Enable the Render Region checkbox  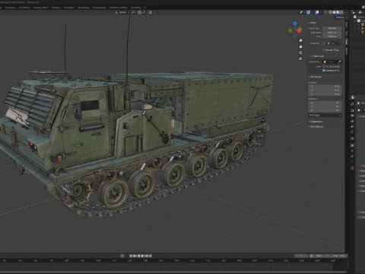pos(324,50)
